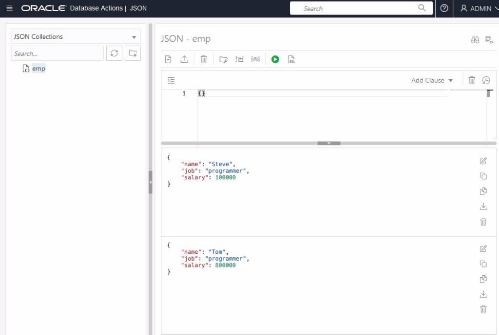This screenshot has height=335, width=499.
Task: Delete the Tom document
Action: [x=483, y=309]
